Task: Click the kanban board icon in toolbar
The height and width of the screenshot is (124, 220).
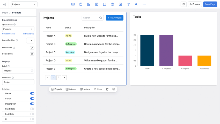Action: [97, 4]
